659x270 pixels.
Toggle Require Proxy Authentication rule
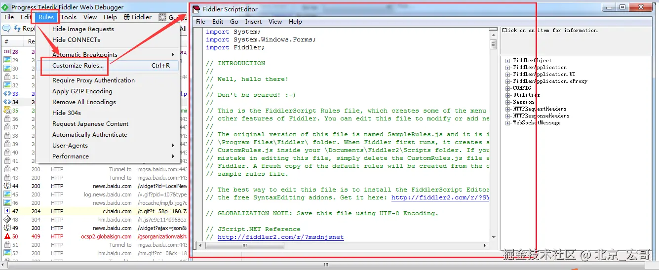click(93, 80)
